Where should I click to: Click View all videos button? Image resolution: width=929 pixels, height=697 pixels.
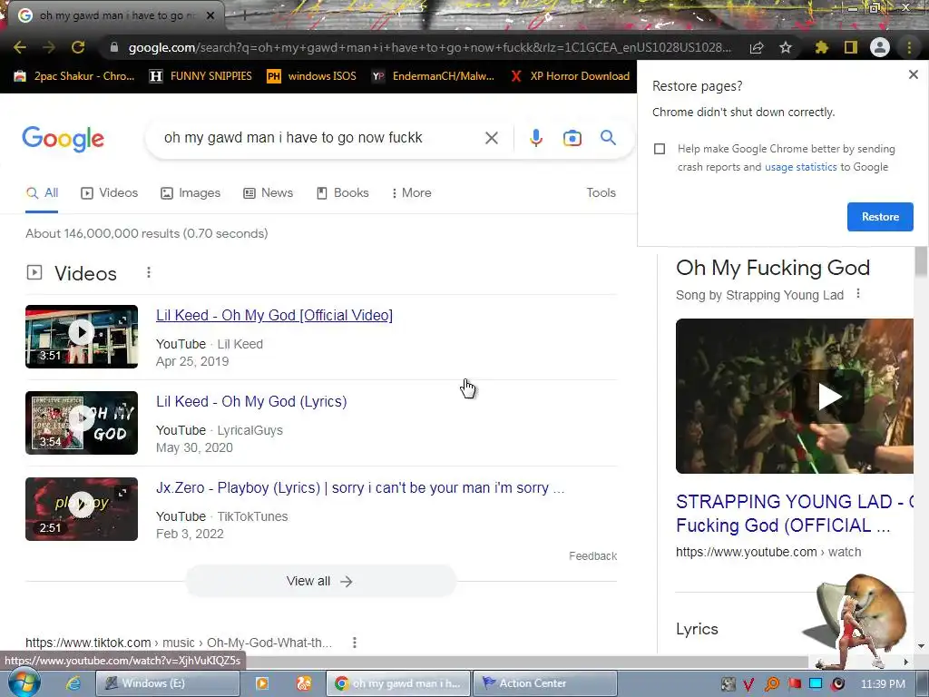coord(320,582)
